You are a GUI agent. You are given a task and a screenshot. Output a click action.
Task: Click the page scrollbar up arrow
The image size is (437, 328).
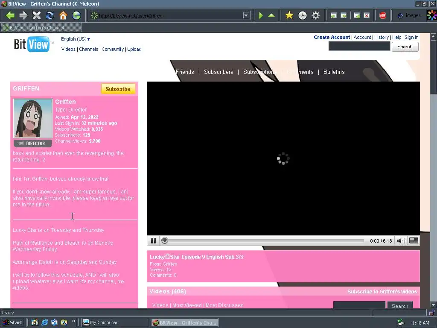[434, 36]
